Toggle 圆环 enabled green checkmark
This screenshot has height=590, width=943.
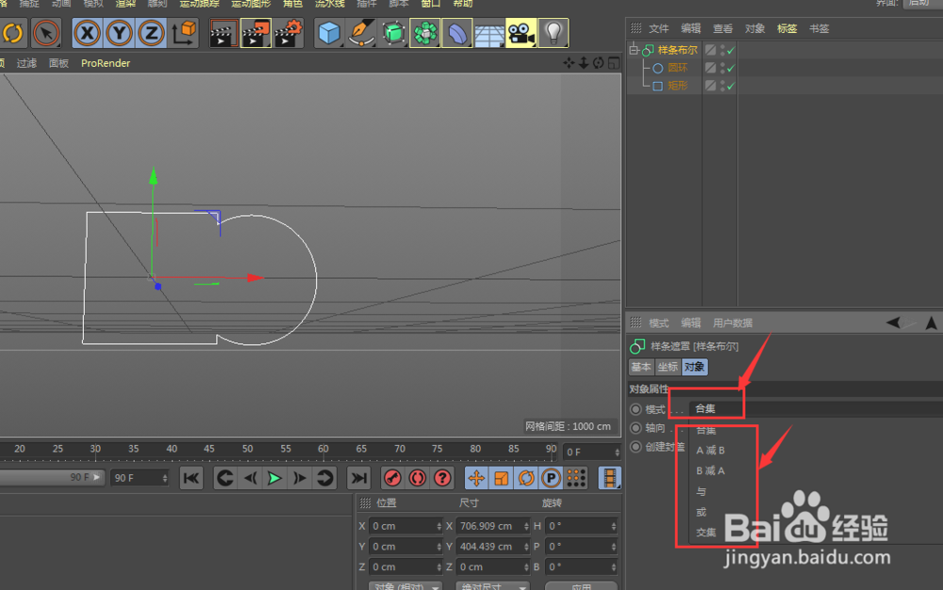tap(731, 69)
